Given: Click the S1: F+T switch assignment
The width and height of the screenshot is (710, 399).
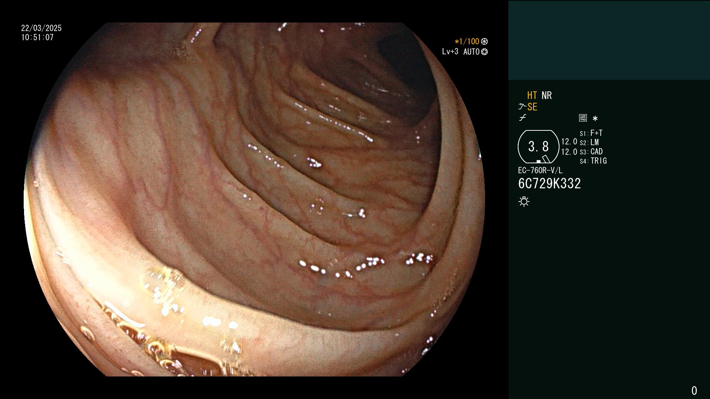Looking at the screenshot, I should (x=591, y=133).
